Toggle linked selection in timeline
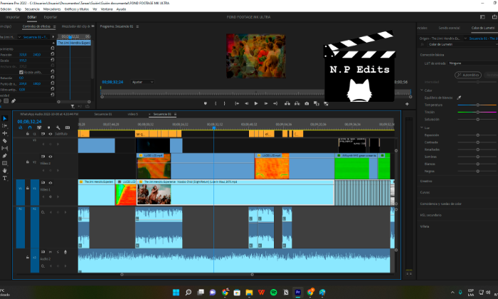The width and height of the screenshot is (498, 299). (39, 127)
